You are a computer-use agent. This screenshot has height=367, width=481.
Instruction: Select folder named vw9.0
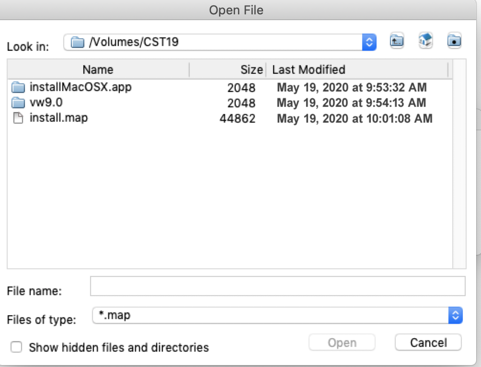46,103
